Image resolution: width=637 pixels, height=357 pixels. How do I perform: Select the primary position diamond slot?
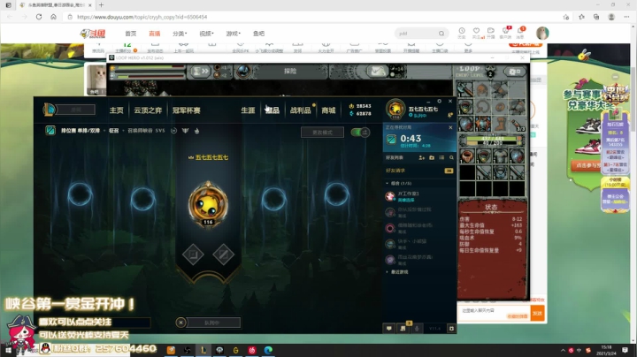tap(193, 254)
